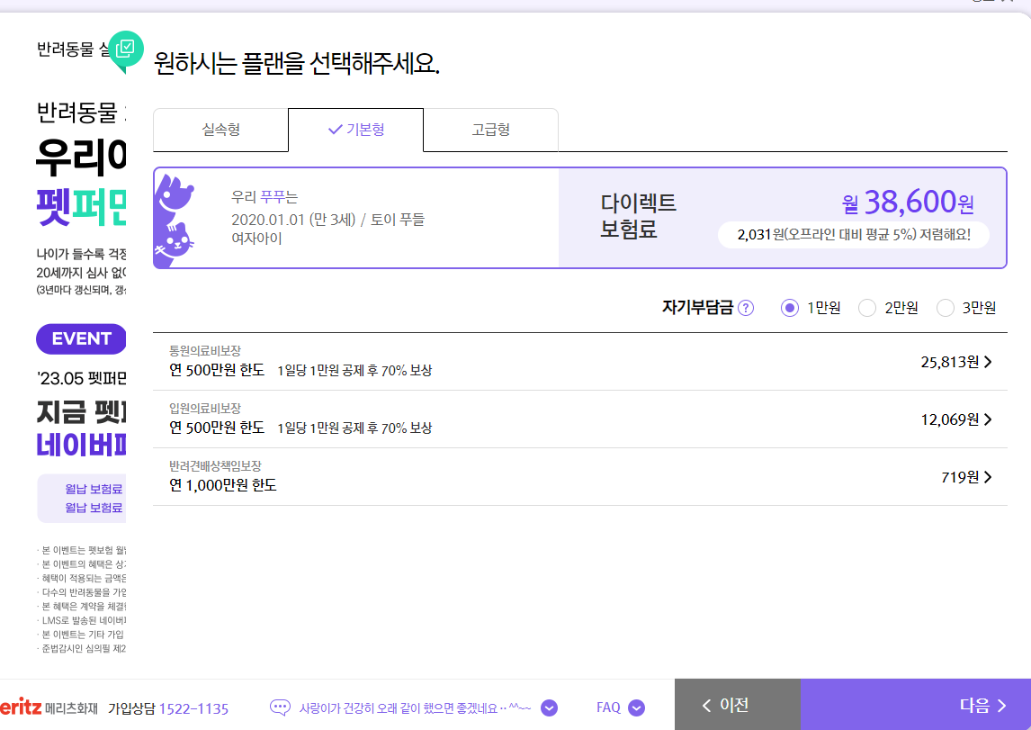Expand the 25,813원 통원의료비보장 chevron
Viewport: 1031px width, 730px height.
pos(988,362)
